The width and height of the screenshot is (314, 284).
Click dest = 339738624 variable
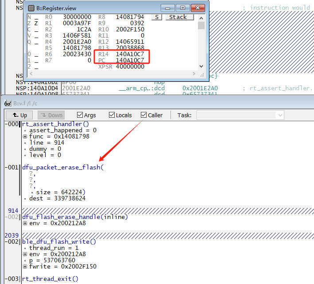click(57, 198)
